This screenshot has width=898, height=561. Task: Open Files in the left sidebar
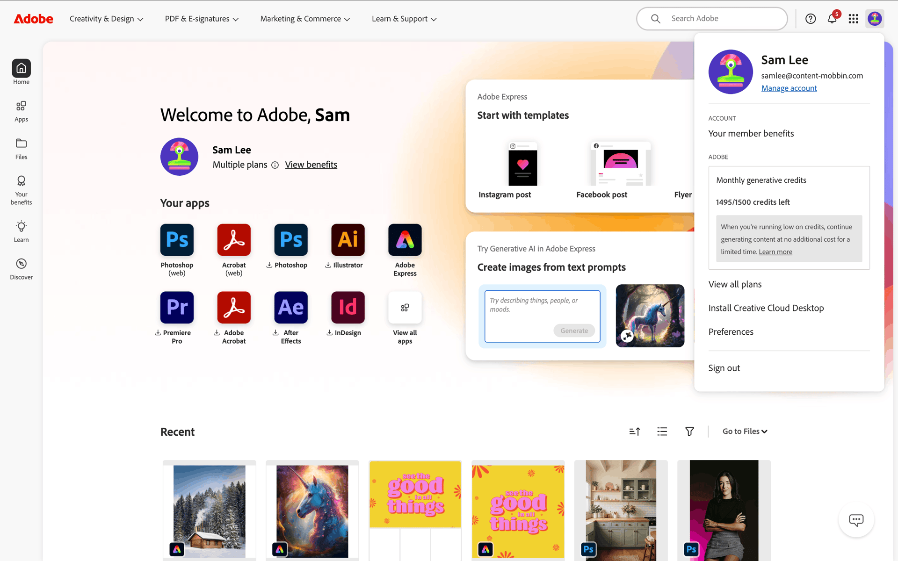point(21,149)
